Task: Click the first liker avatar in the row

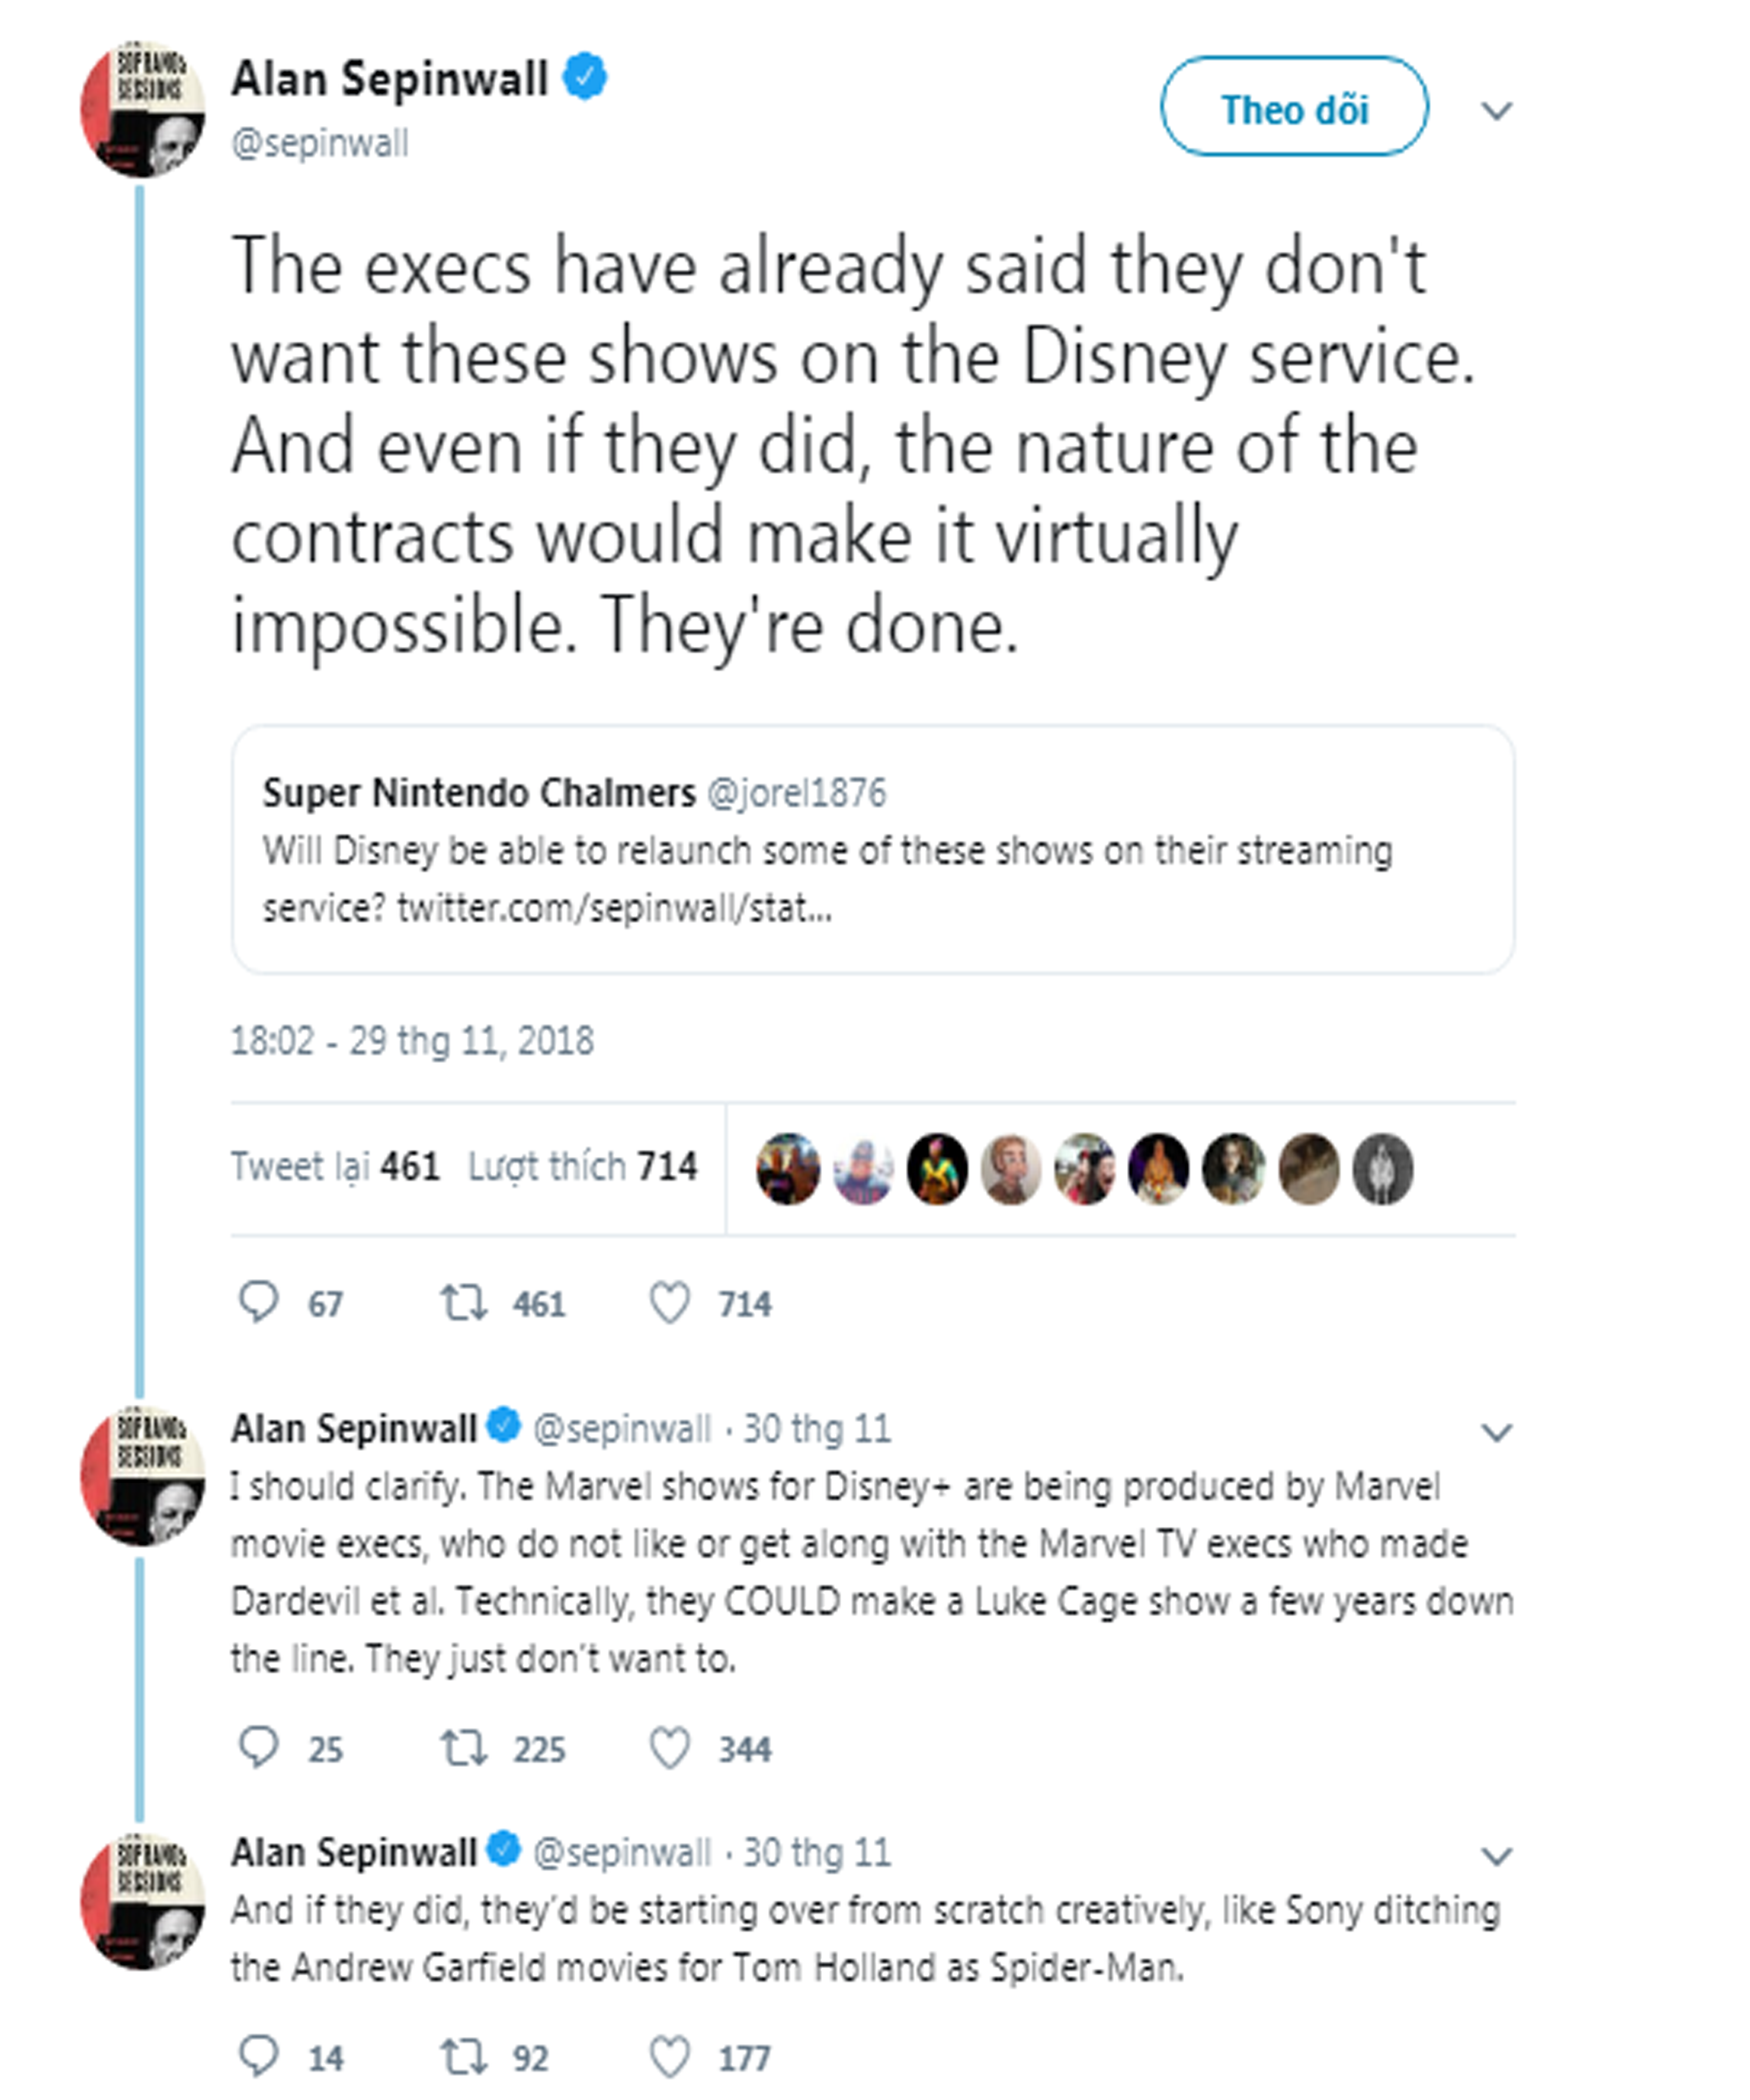Action: point(788,1168)
